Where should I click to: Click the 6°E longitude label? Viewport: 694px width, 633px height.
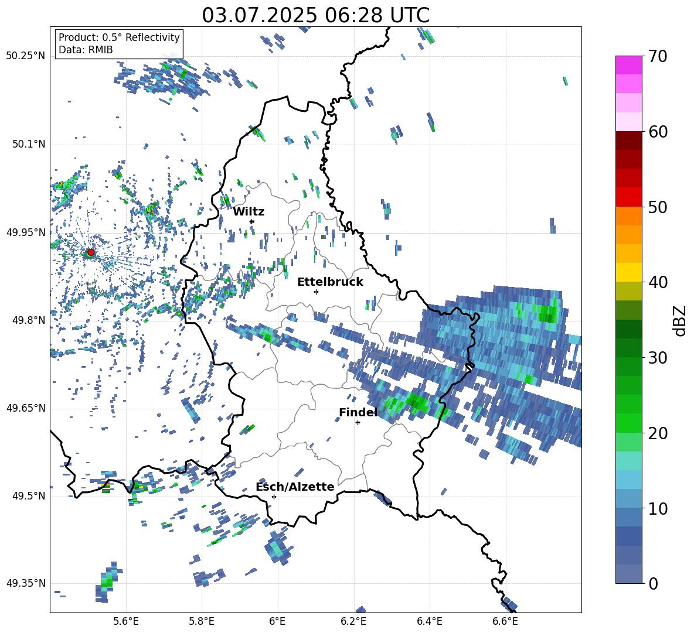point(277,621)
